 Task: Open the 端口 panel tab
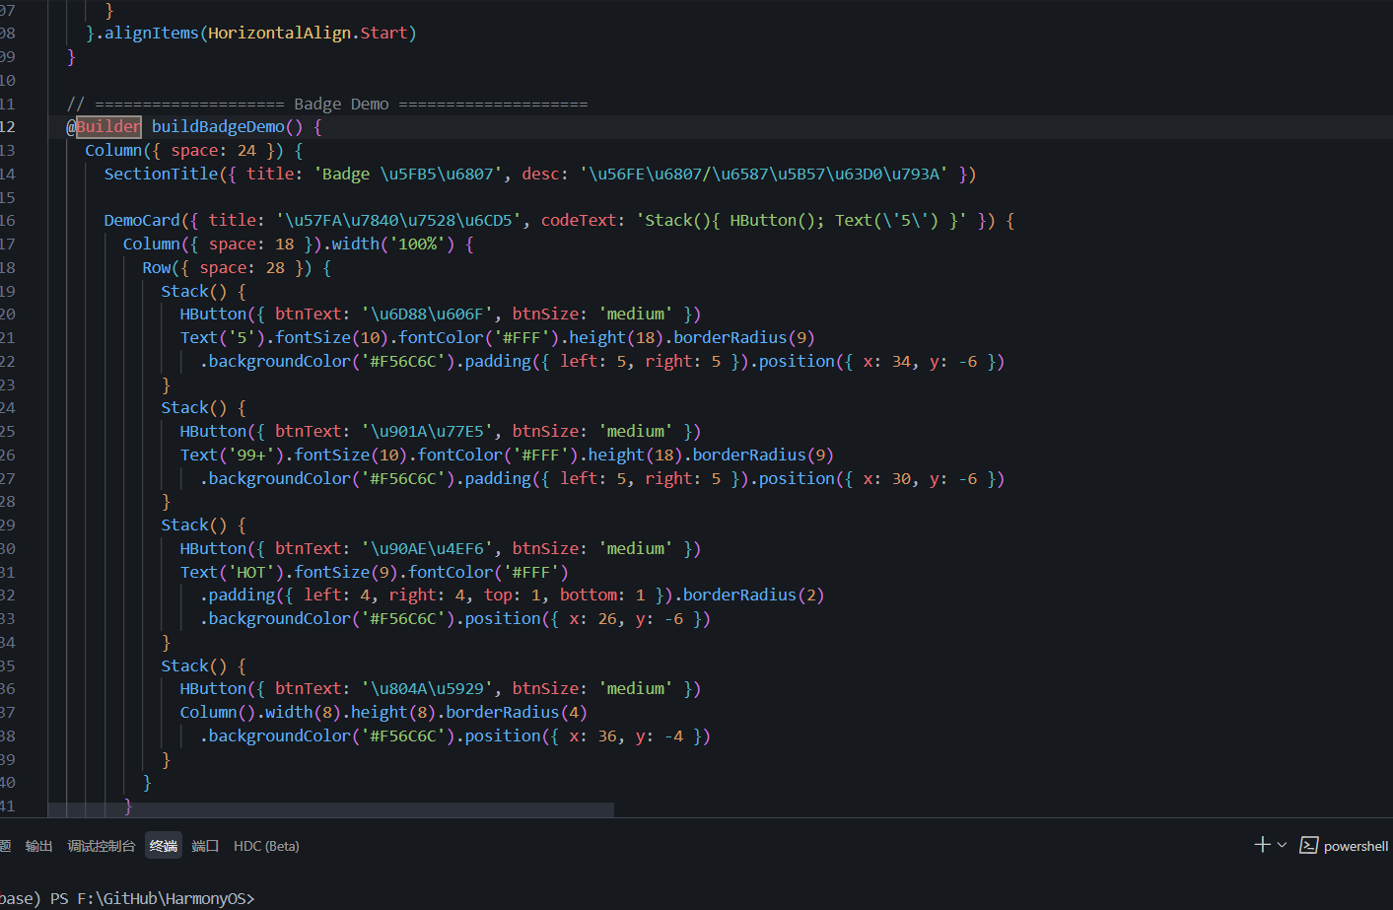(x=205, y=846)
